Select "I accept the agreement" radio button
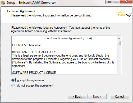 click(x=13, y=80)
